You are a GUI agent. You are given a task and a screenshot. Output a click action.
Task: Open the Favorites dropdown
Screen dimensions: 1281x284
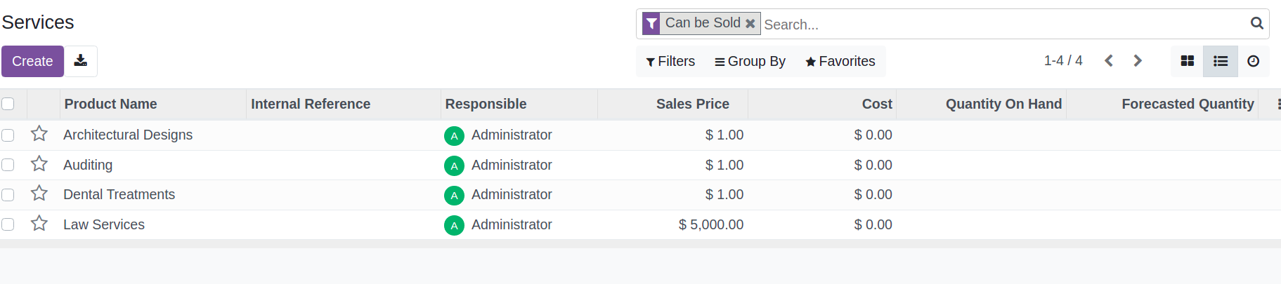(840, 61)
